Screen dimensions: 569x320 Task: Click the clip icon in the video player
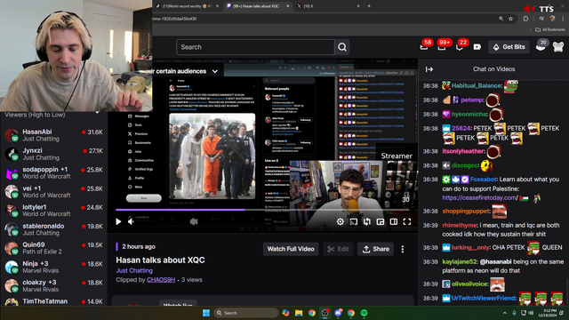click(367, 221)
